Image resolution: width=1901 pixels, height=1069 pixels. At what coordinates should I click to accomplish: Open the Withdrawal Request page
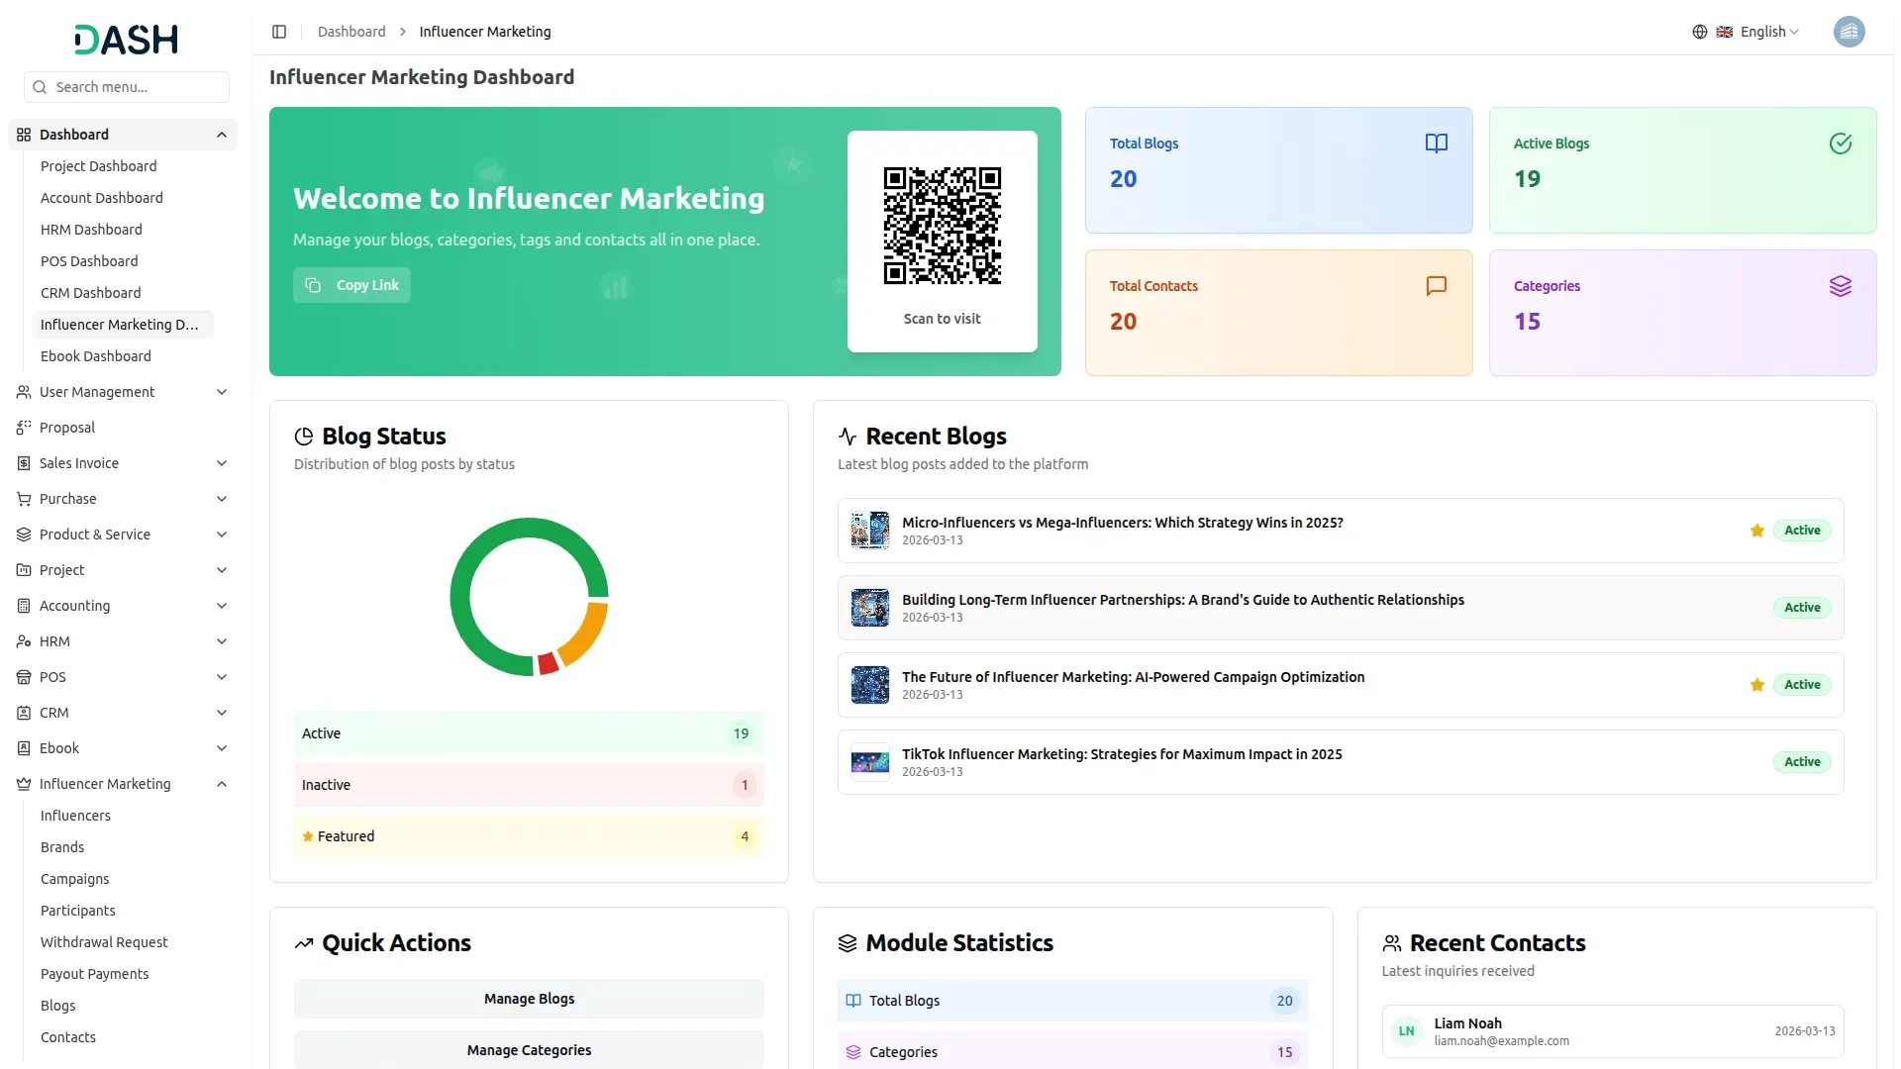[x=103, y=942]
